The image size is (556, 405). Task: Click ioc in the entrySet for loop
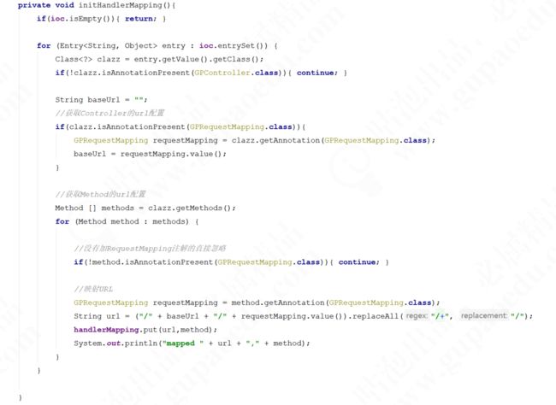point(206,46)
